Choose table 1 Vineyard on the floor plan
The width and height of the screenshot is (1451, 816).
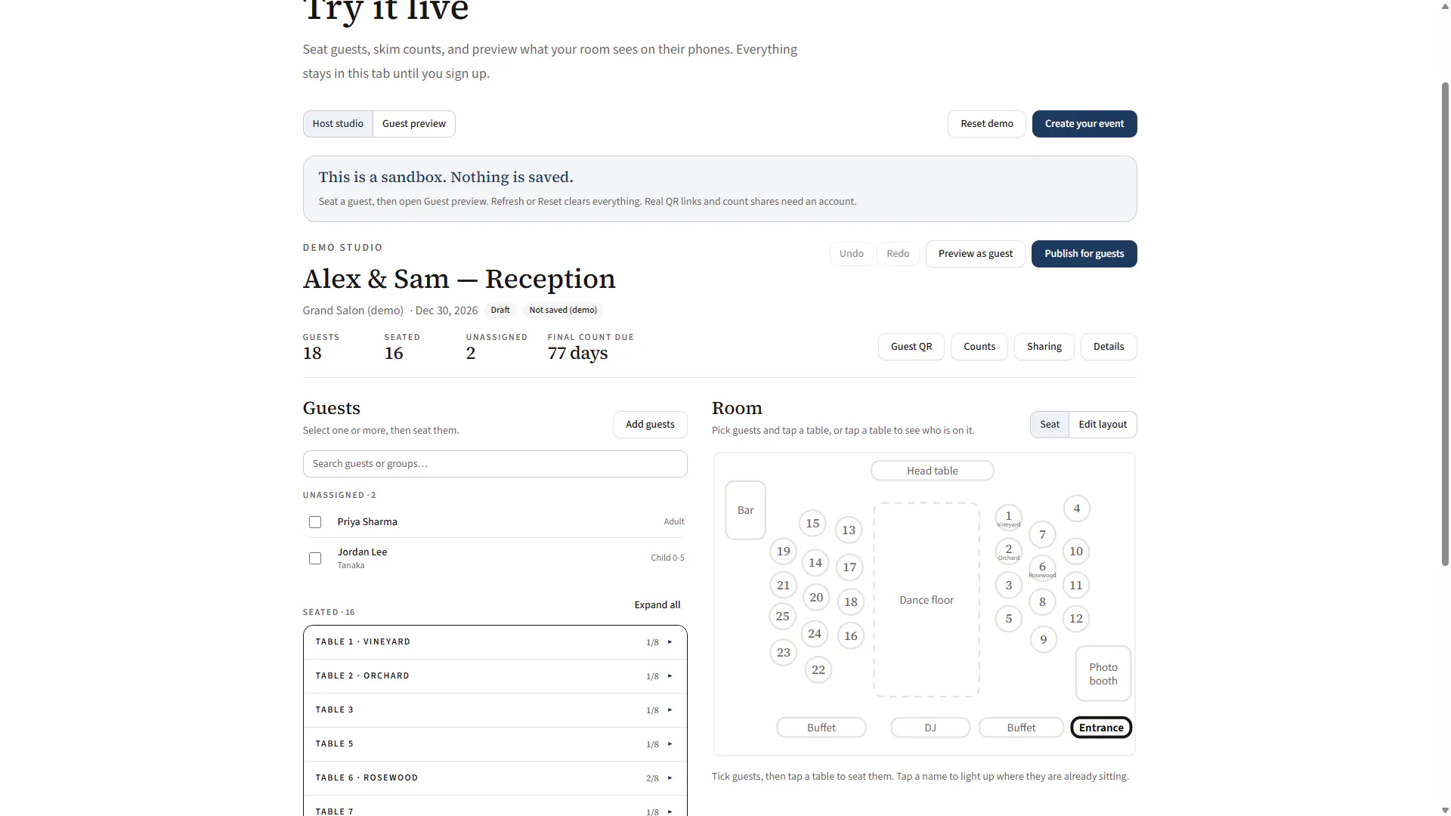coord(1008,518)
